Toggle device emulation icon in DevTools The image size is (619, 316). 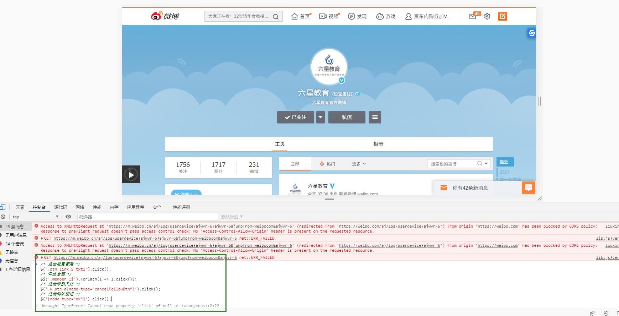(2, 207)
